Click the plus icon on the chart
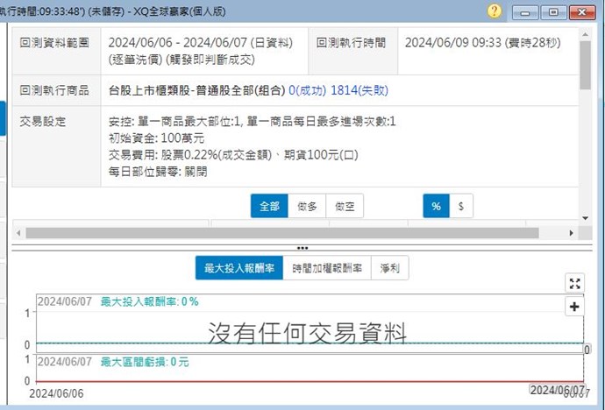 [x=575, y=307]
